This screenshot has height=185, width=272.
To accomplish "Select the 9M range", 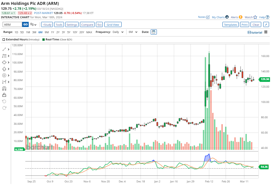I will pos(47,32).
